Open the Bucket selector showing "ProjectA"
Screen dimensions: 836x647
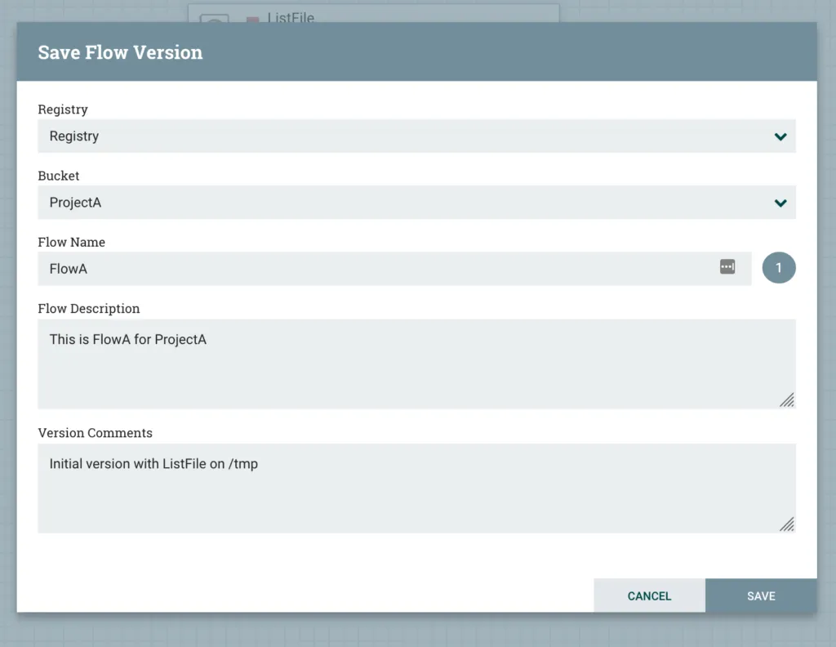(x=400, y=203)
